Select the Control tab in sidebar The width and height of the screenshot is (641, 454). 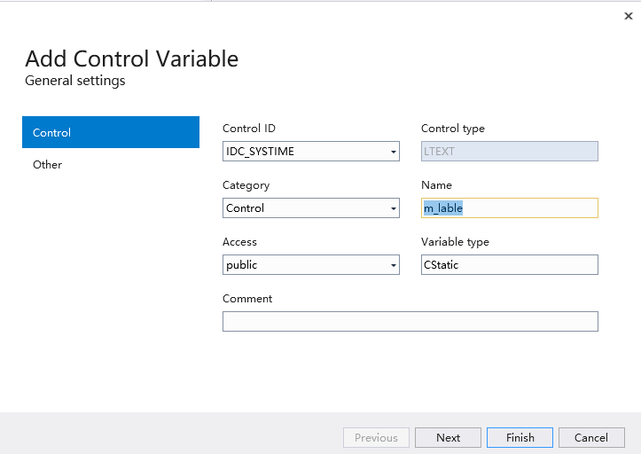pos(111,133)
